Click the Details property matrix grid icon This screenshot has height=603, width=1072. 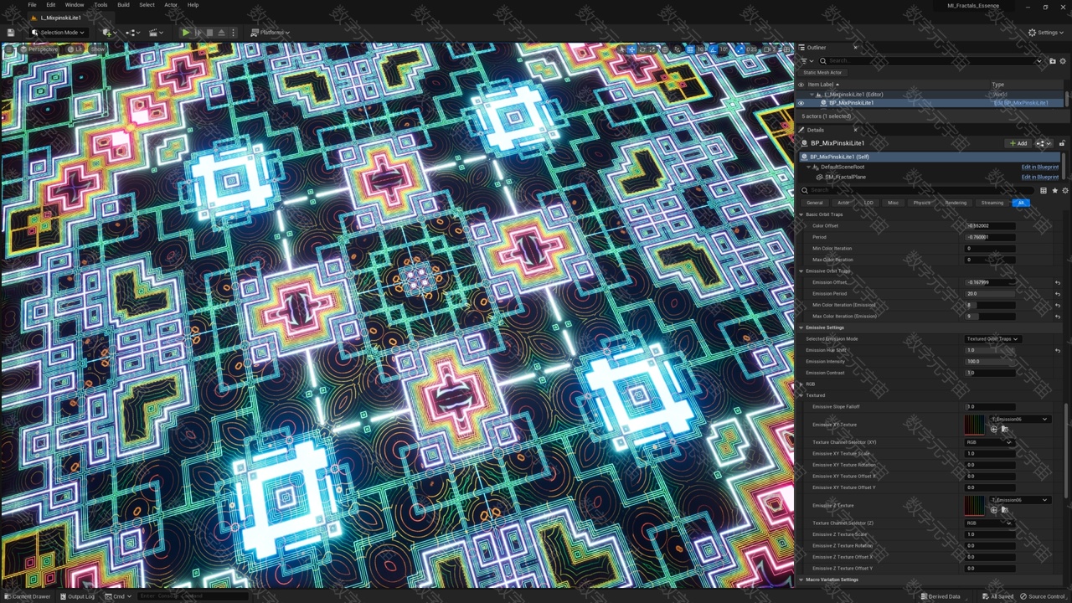click(1043, 191)
